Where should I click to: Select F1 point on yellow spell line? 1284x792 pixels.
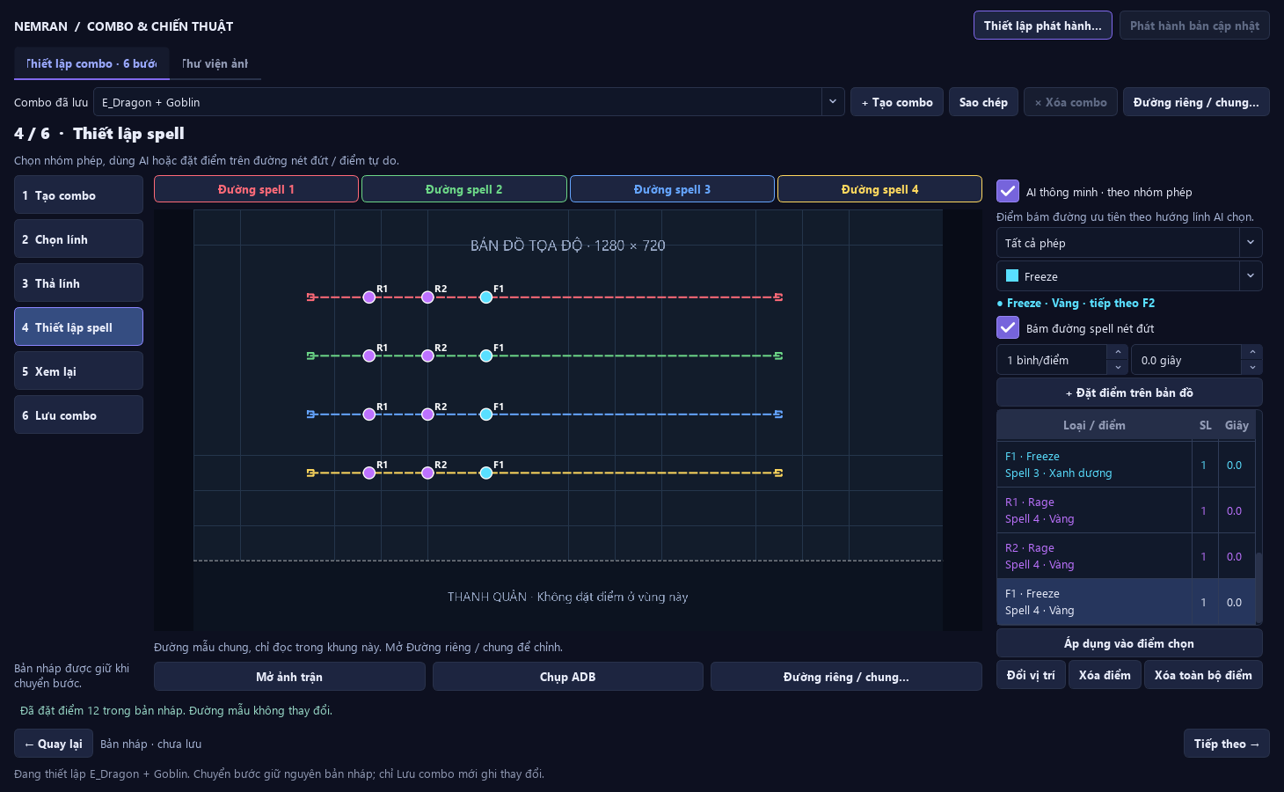point(486,473)
